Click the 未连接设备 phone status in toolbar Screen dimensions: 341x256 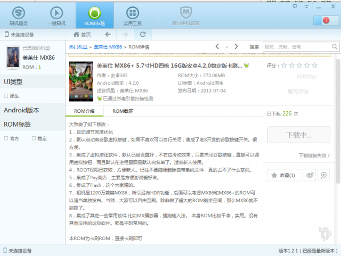point(19,35)
